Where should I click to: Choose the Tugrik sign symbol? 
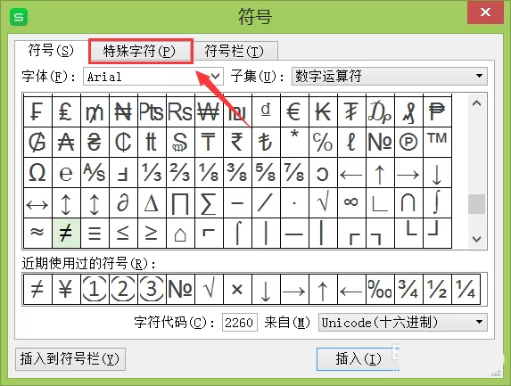pos(351,111)
